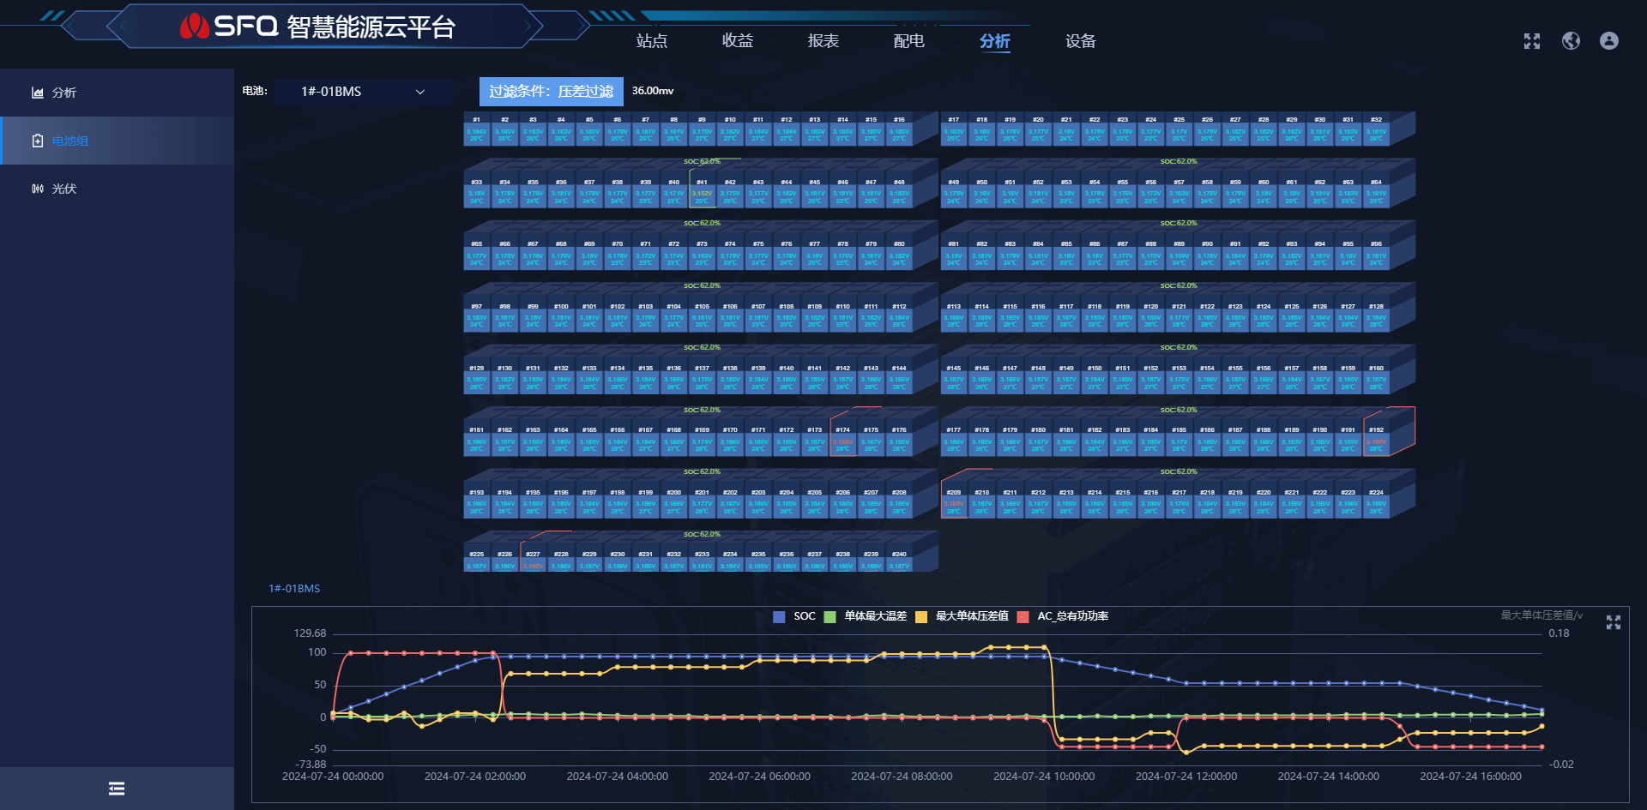This screenshot has width=1647, height=810.
Task: Select battery cell #73 showing 3.163V
Action: pos(702,254)
